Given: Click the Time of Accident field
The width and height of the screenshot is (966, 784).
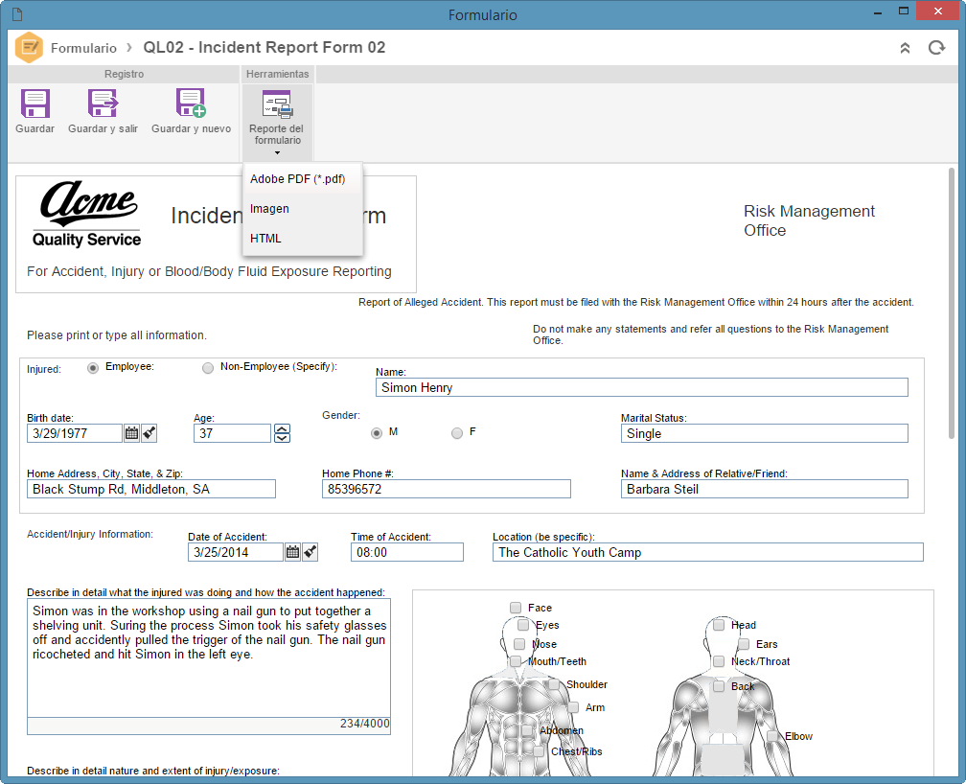Looking at the screenshot, I should 406,552.
